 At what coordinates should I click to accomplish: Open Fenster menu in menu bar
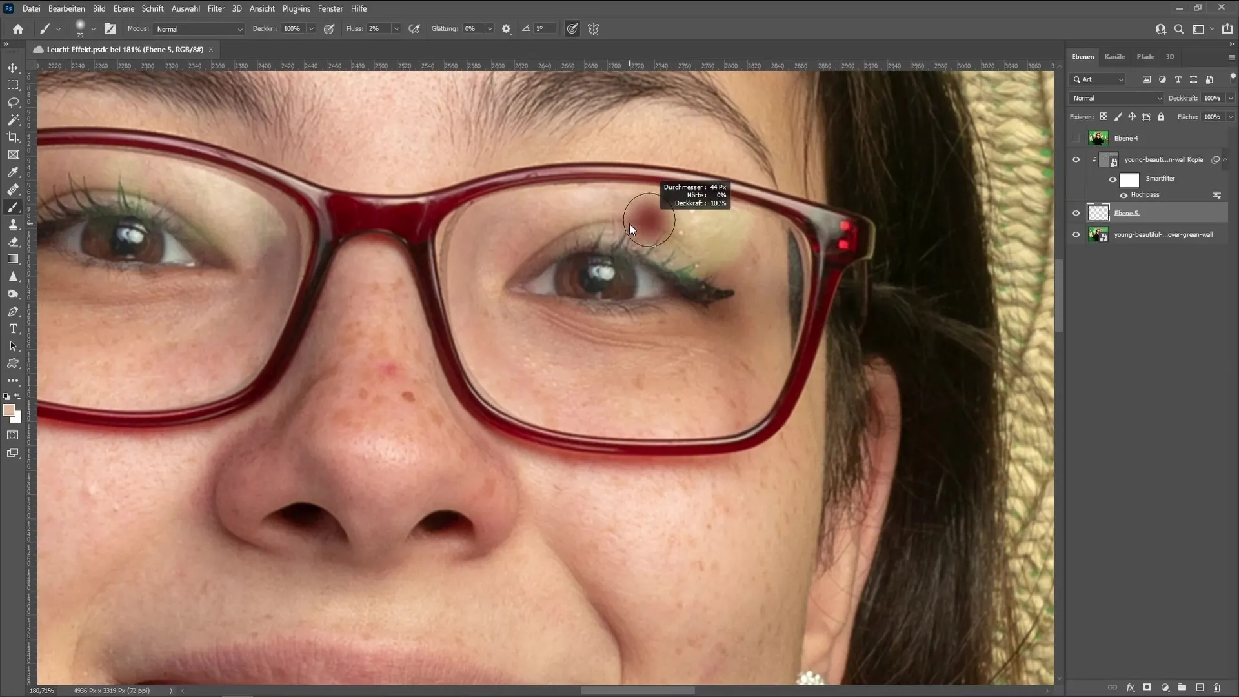(x=330, y=8)
